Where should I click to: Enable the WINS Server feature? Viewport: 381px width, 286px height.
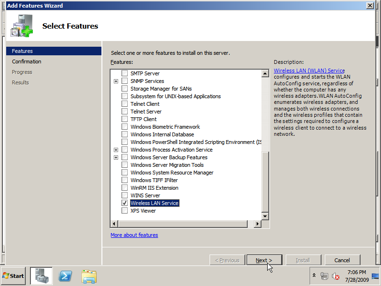(x=124, y=195)
